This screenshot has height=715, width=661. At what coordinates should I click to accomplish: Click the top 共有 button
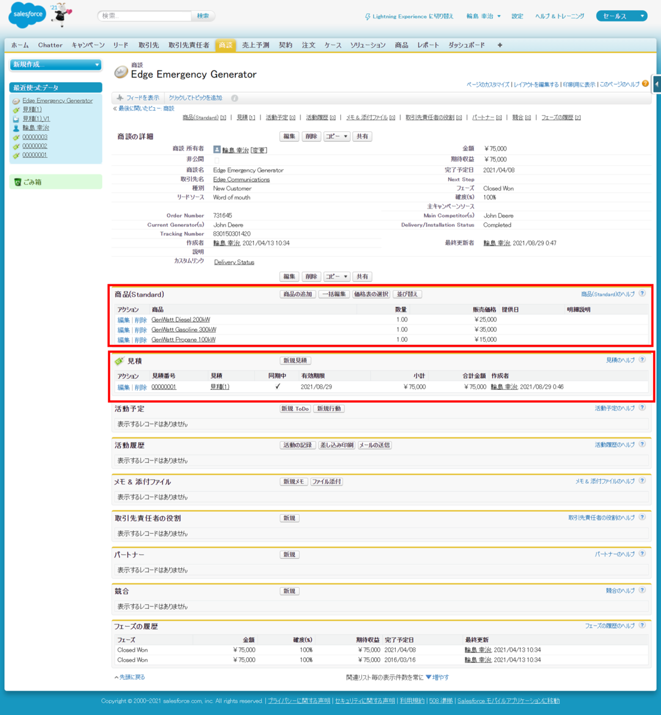[x=362, y=136]
